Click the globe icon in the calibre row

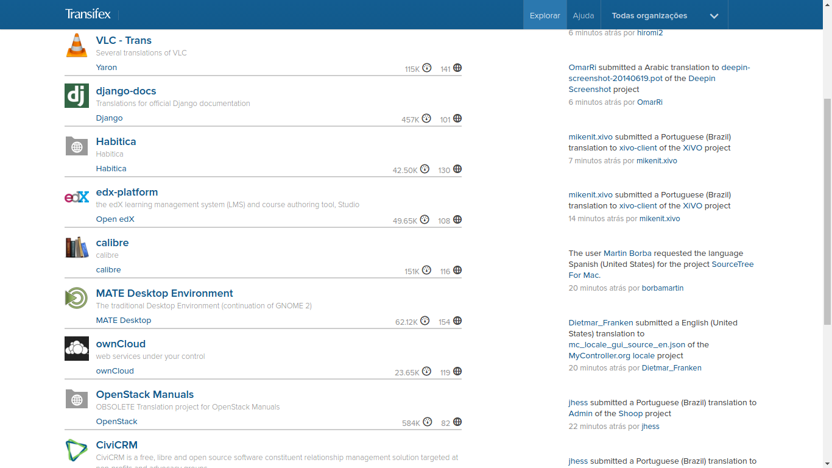point(457,270)
